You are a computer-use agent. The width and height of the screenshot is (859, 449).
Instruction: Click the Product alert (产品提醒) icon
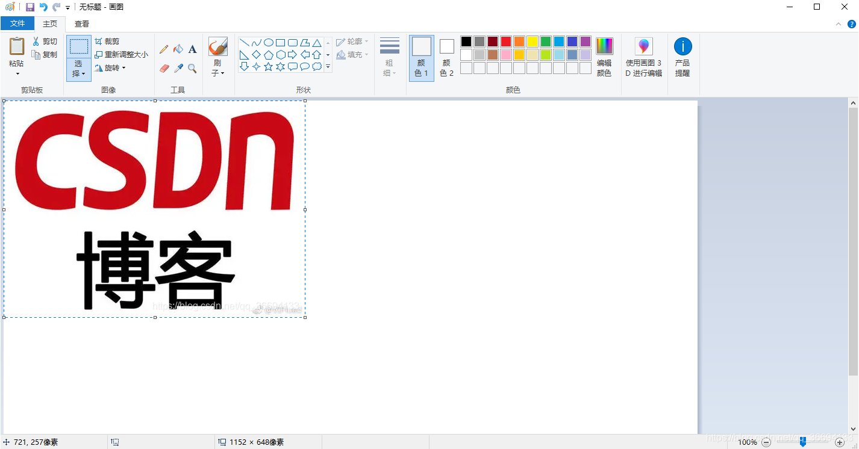point(683,46)
